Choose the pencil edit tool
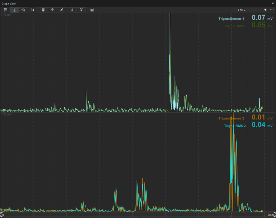 (61, 10)
